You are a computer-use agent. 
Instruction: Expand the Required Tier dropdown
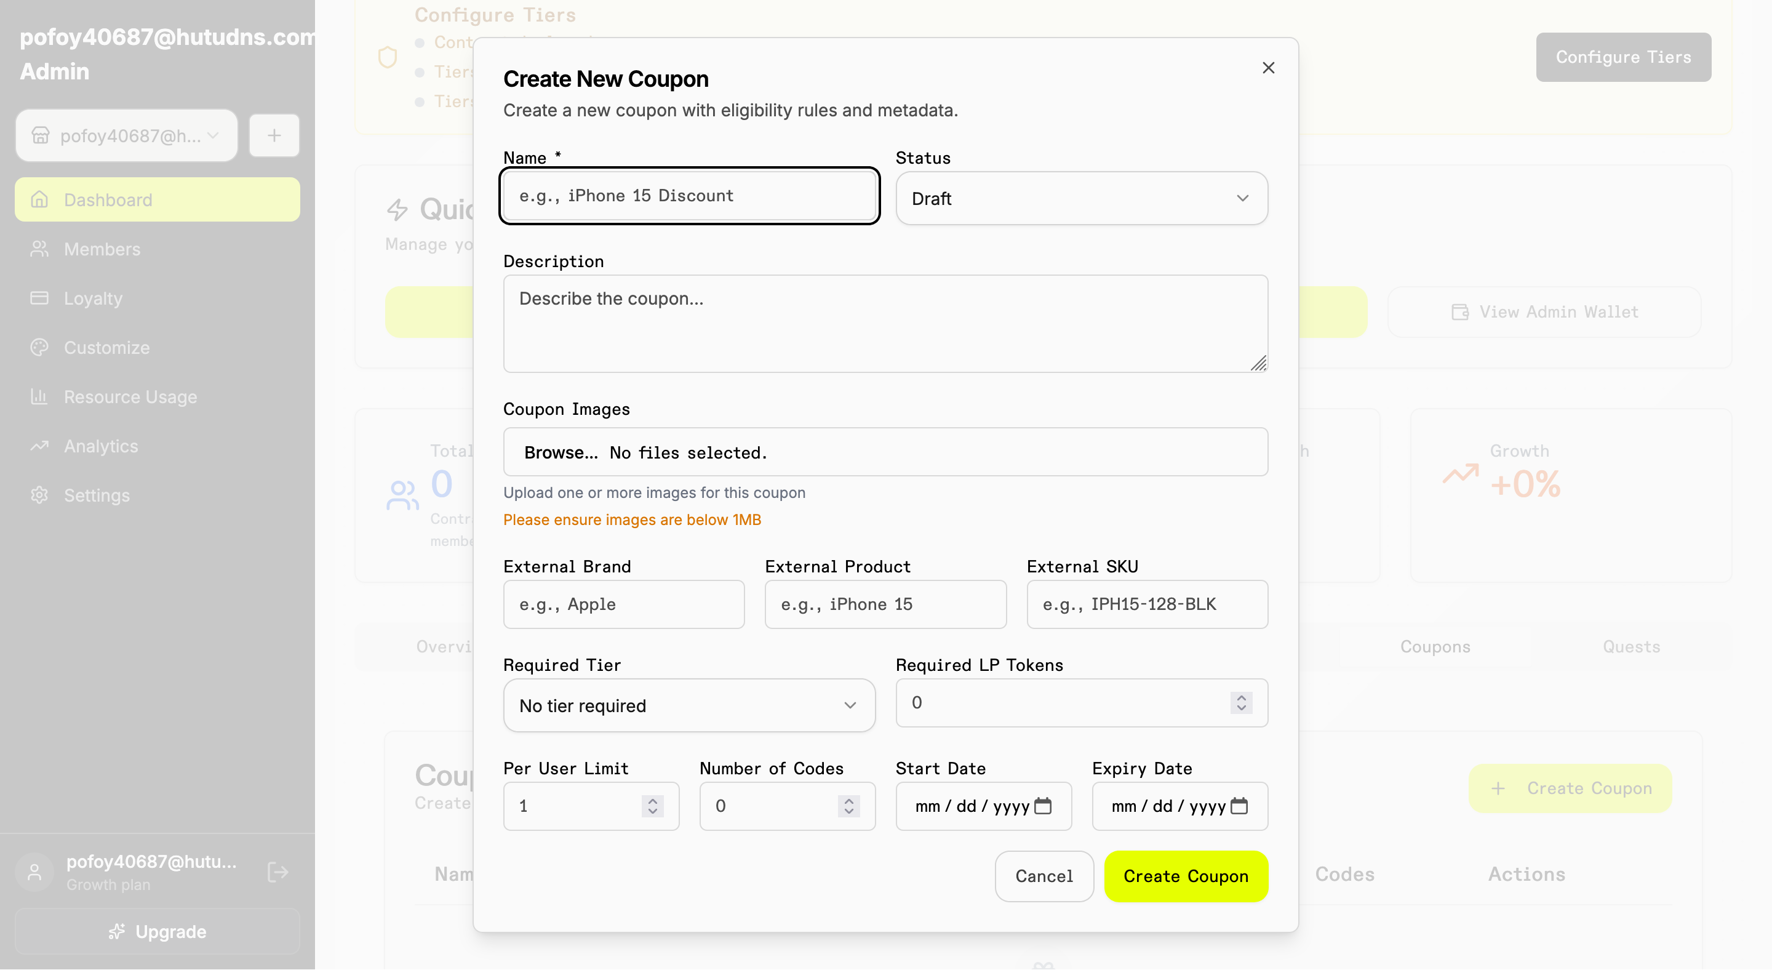[x=688, y=706]
